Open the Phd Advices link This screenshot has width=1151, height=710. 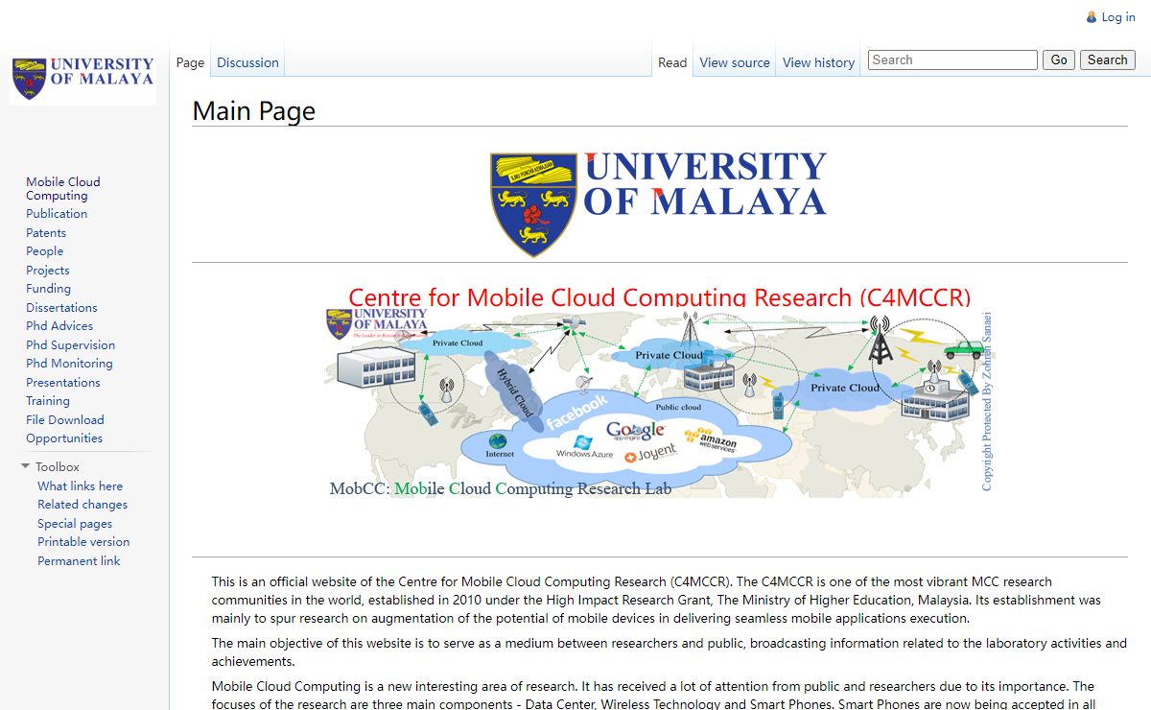click(59, 326)
